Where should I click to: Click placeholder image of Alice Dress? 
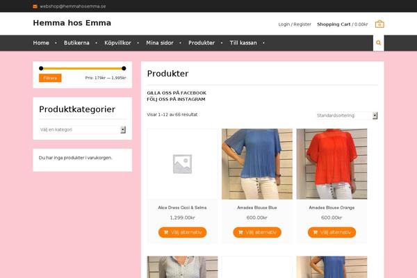182,164
